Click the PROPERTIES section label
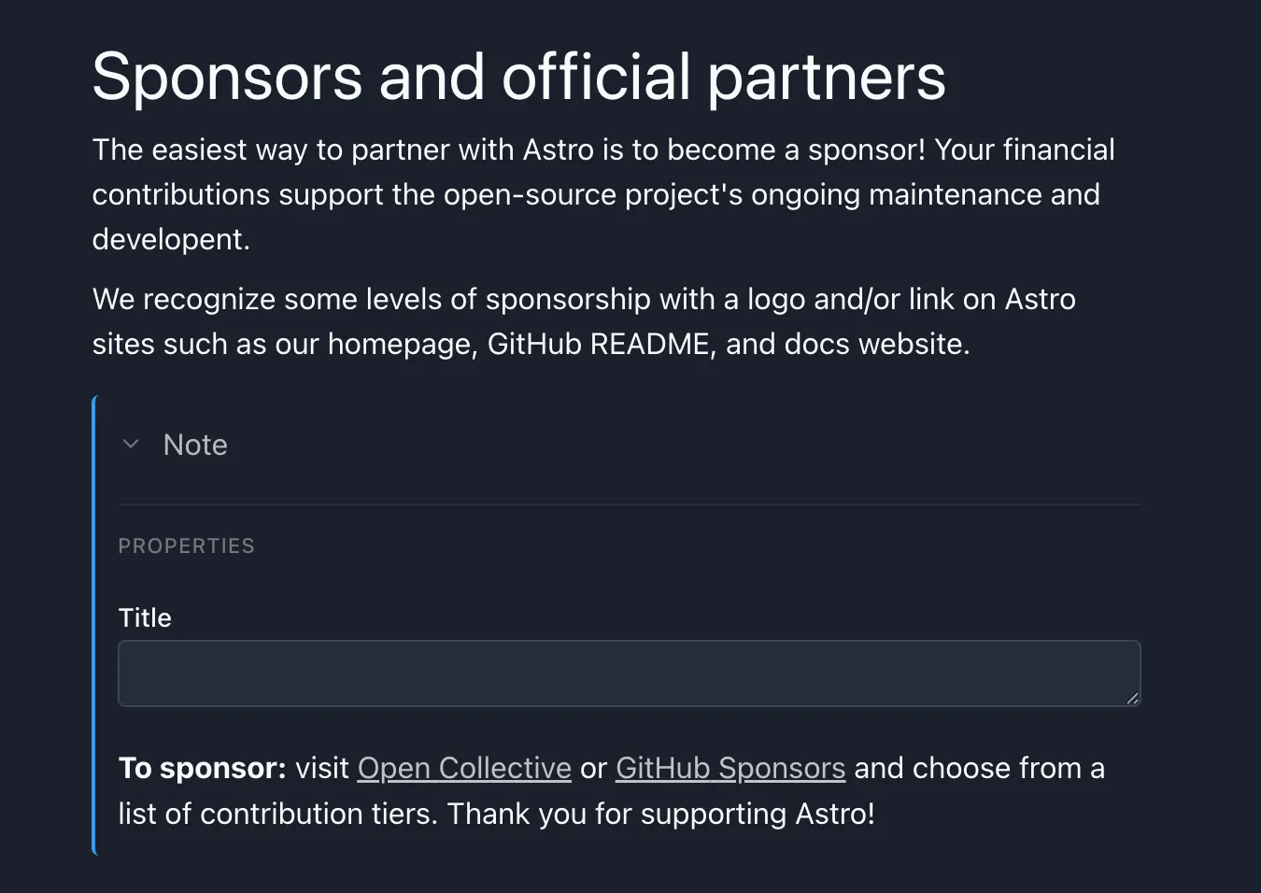 tap(186, 546)
